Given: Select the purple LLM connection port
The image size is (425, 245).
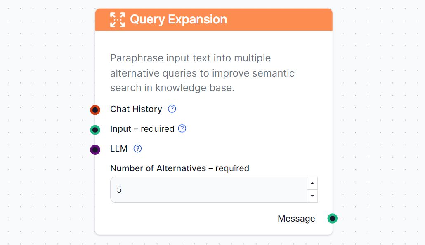Looking at the screenshot, I should 95,149.
